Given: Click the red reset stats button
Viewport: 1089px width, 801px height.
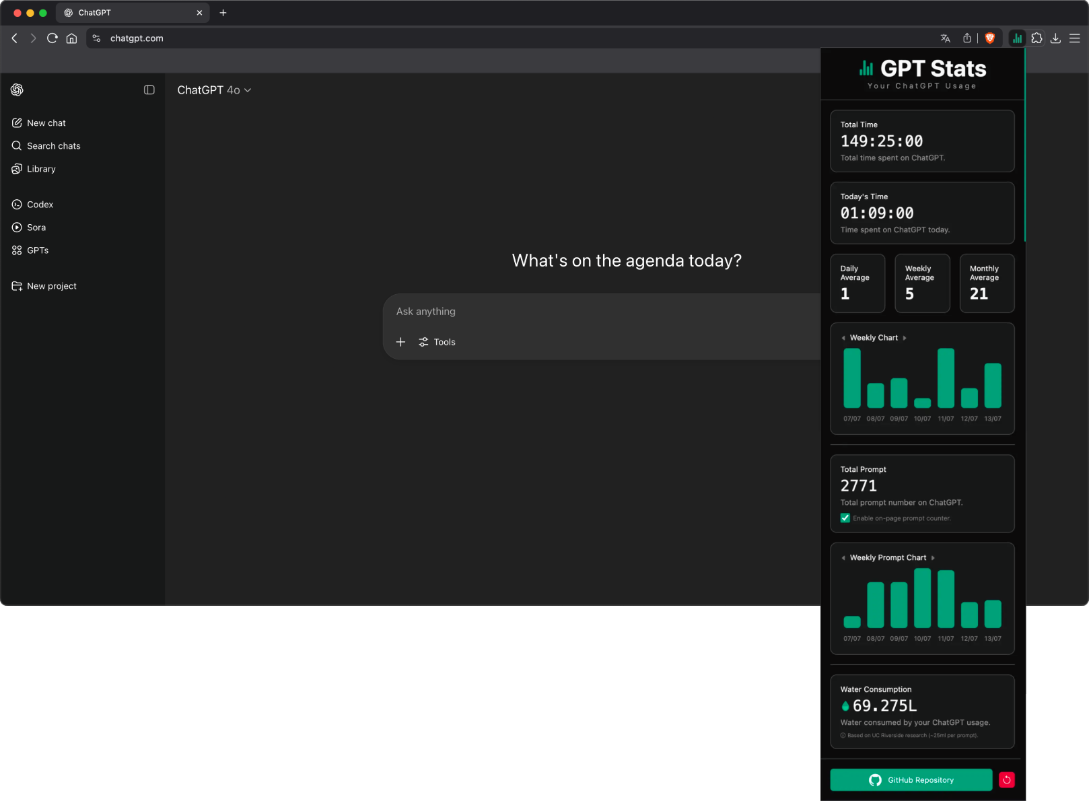Looking at the screenshot, I should (1007, 780).
